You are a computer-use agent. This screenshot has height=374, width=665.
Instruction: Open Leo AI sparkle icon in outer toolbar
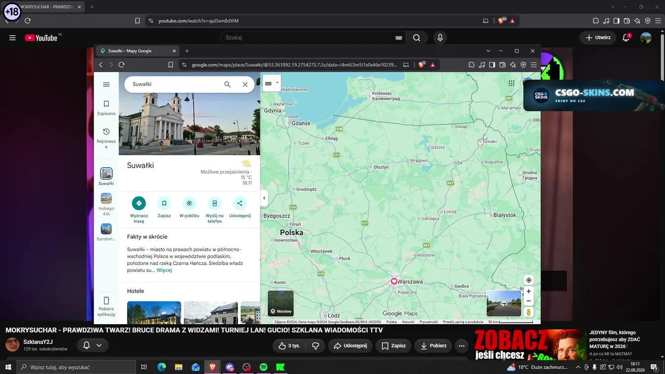coord(637,21)
